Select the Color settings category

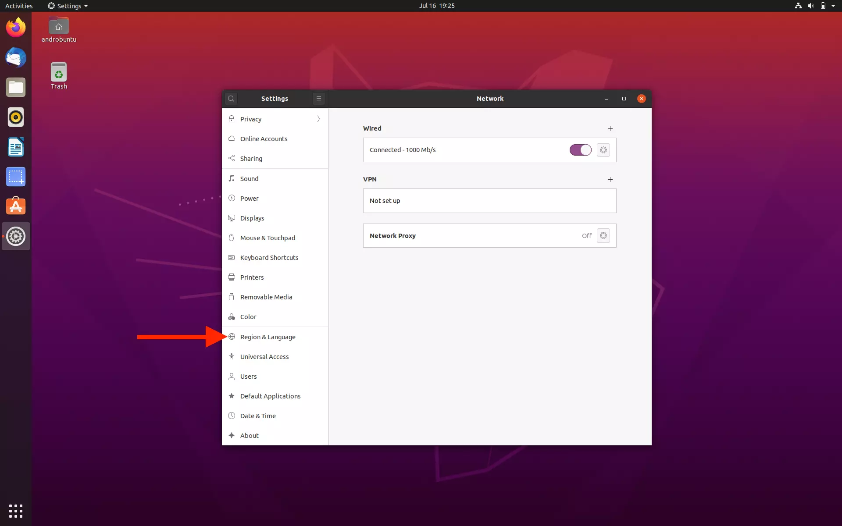tap(248, 316)
